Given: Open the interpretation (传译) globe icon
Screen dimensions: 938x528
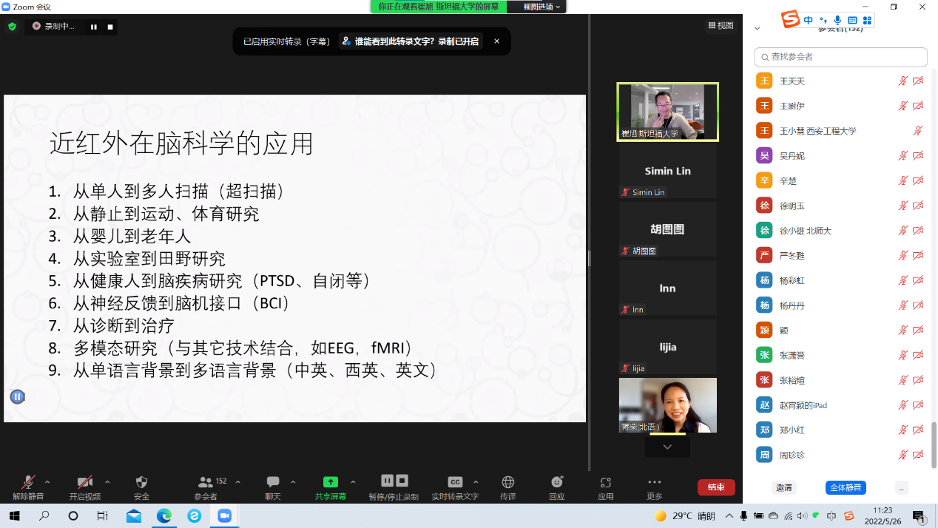Looking at the screenshot, I should 507,482.
